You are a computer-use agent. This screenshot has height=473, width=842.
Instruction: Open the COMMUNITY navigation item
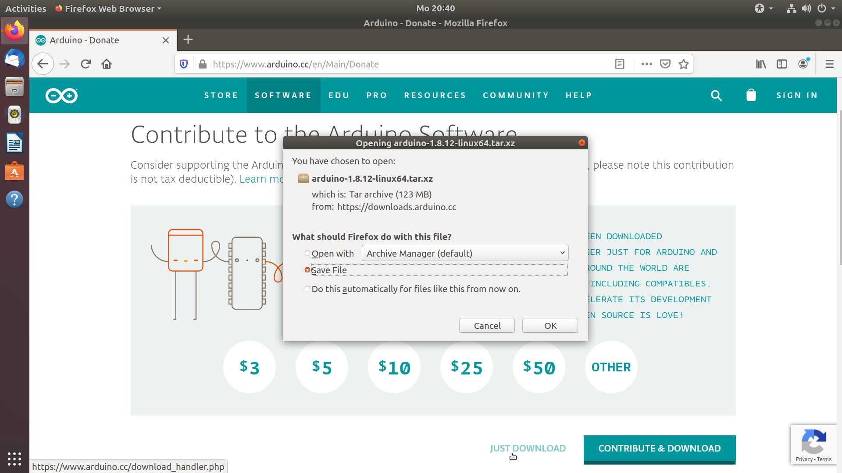516,95
